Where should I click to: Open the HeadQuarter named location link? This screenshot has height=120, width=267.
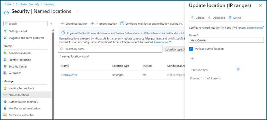[x=69, y=75]
